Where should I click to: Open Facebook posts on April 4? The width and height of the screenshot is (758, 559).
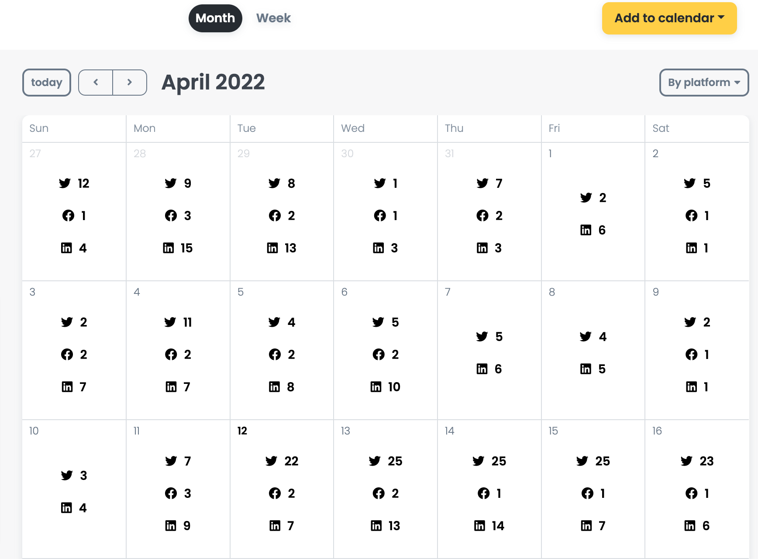tap(178, 355)
